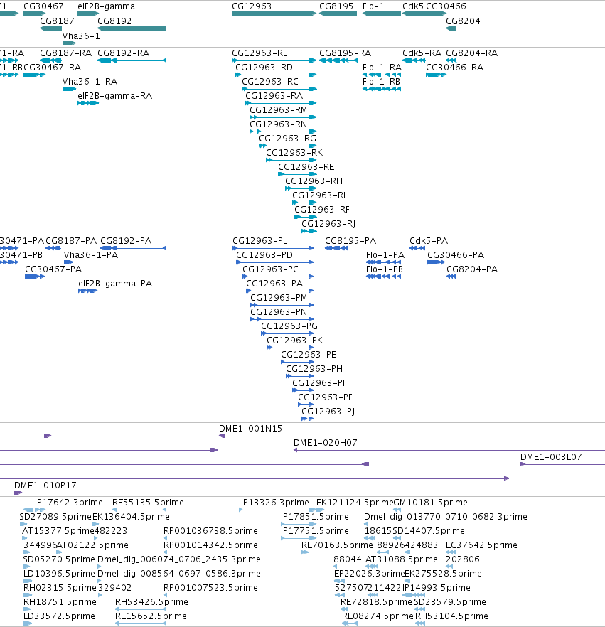The image size is (605, 627).
Task: Click protein CG12963-PA
Action: tap(280, 291)
